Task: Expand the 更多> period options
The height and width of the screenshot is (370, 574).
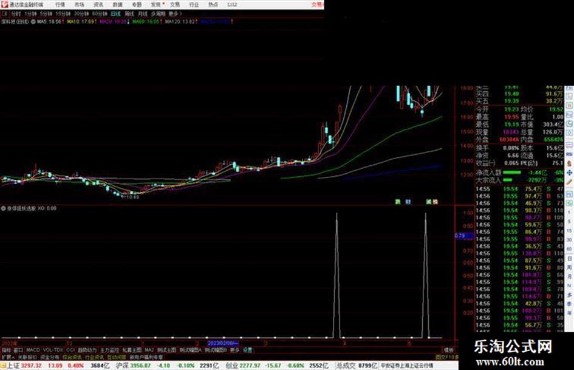Action: click(175, 13)
